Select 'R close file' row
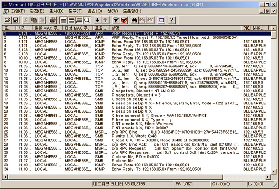The image size is (279, 189). pyautogui.click(x=137, y=161)
